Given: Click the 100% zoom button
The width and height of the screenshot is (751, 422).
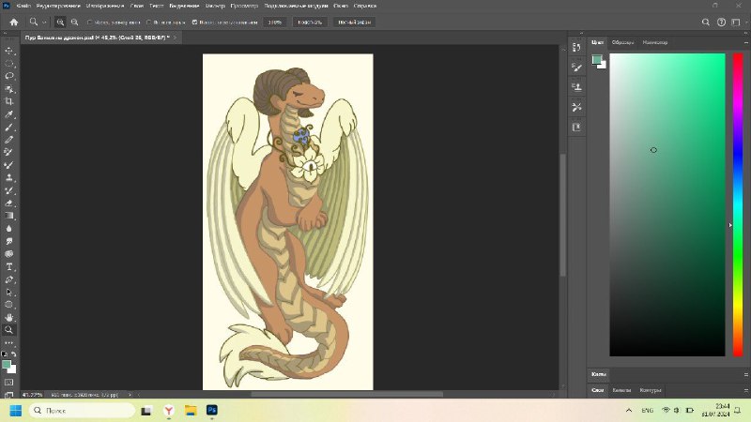Looking at the screenshot, I should pos(275,22).
